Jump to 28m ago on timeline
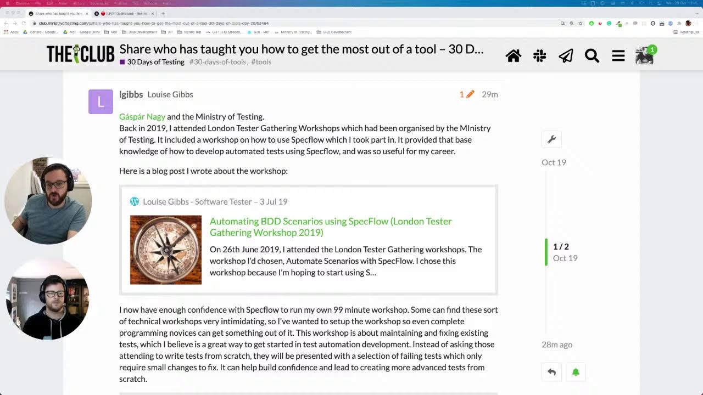This screenshot has width=703, height=395. (x=557, y=345)
